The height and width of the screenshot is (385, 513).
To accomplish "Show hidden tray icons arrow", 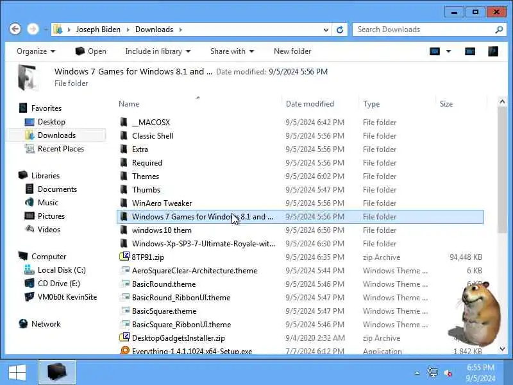I will point(417,373).
